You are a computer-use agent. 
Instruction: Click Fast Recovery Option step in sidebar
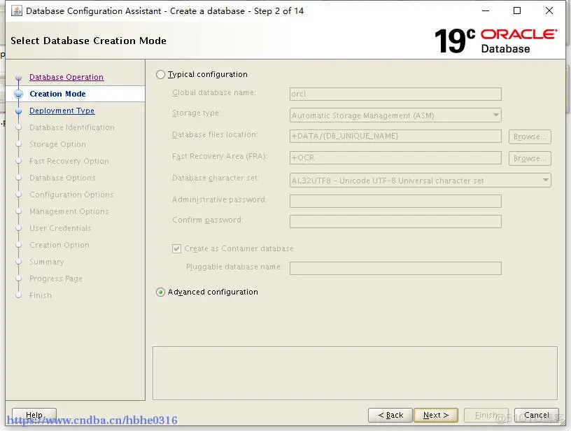coord(69,161)
